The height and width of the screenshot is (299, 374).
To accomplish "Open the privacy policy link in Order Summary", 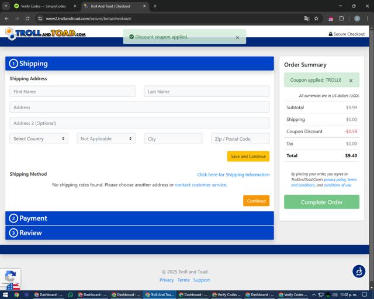I will [x=335, y=179].
